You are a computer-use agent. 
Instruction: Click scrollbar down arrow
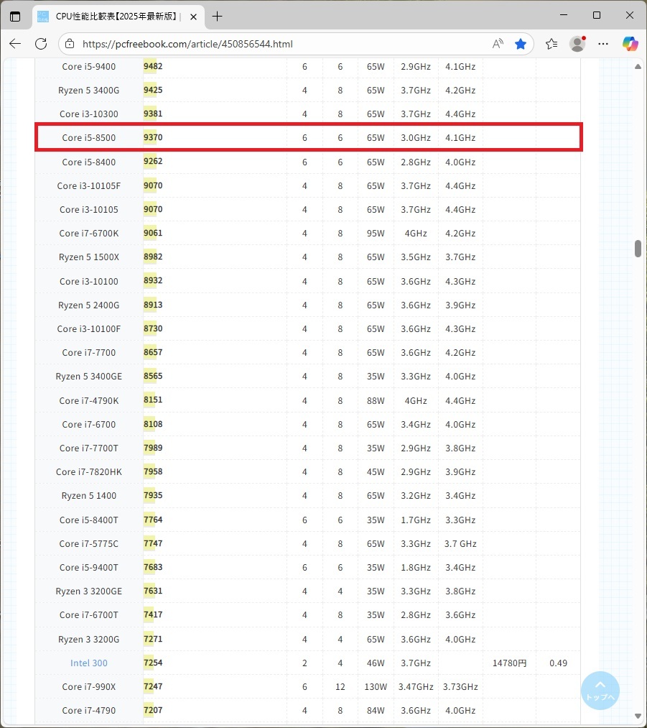click(x=638, y=717)
